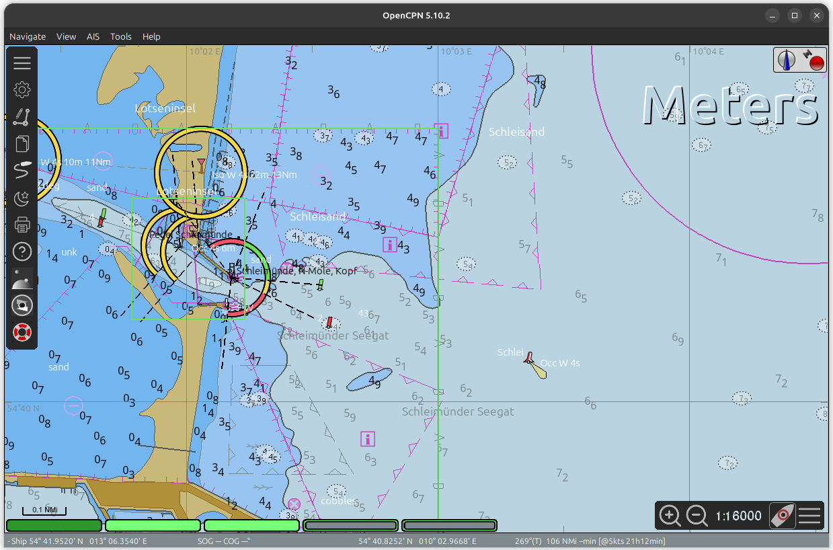Zoom out with the minus magnifier

(697, 516)
